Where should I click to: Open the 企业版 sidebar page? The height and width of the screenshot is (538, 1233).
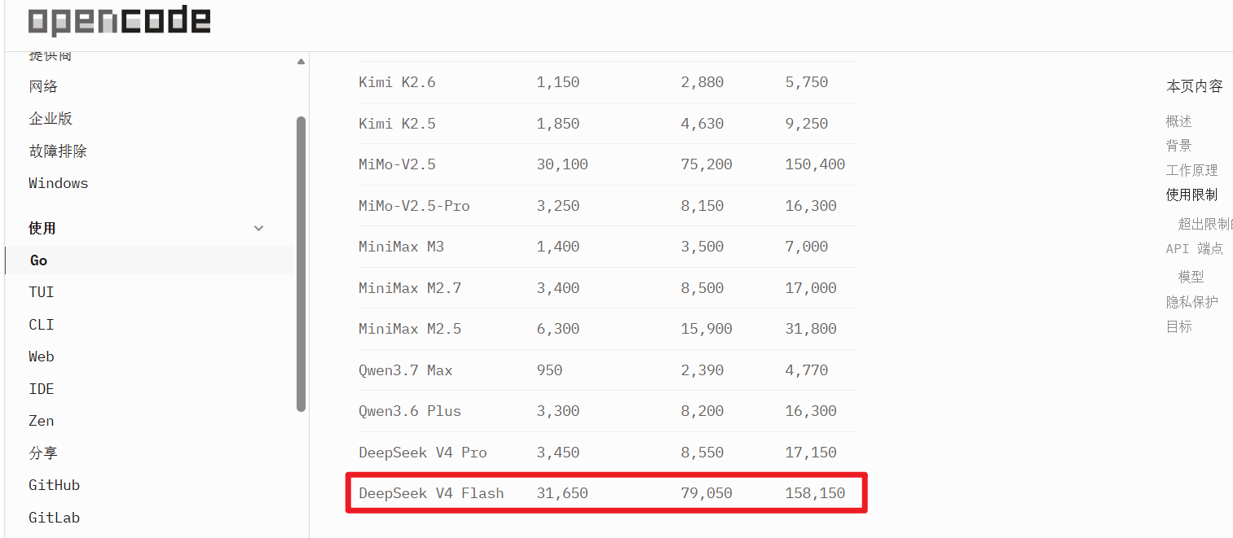click(x=51, y=119)
